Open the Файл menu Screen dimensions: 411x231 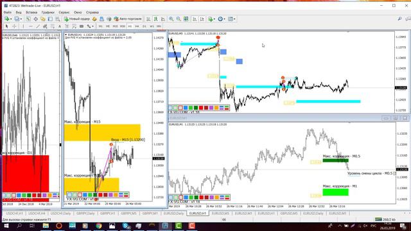pyautogui.click(x=7, y=12)
